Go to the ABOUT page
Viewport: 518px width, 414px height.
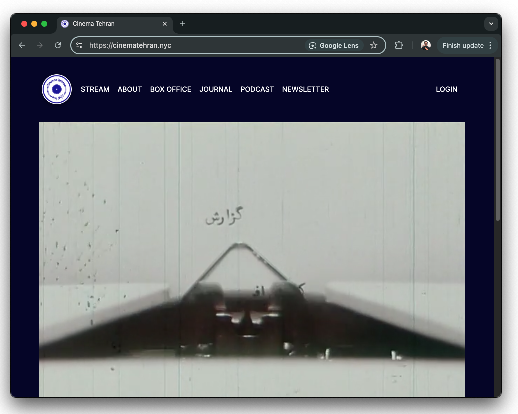click(130, 89)
